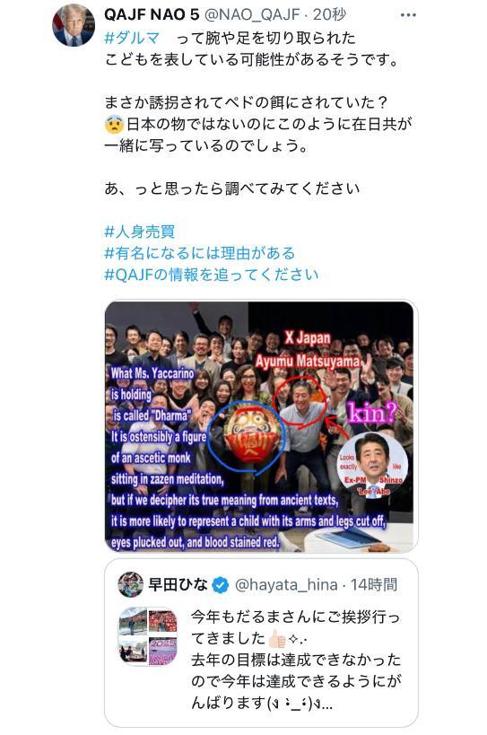Open the quoted tweet's four-photo thumbnail grid
487x735 pixels.
coord(149,636)
